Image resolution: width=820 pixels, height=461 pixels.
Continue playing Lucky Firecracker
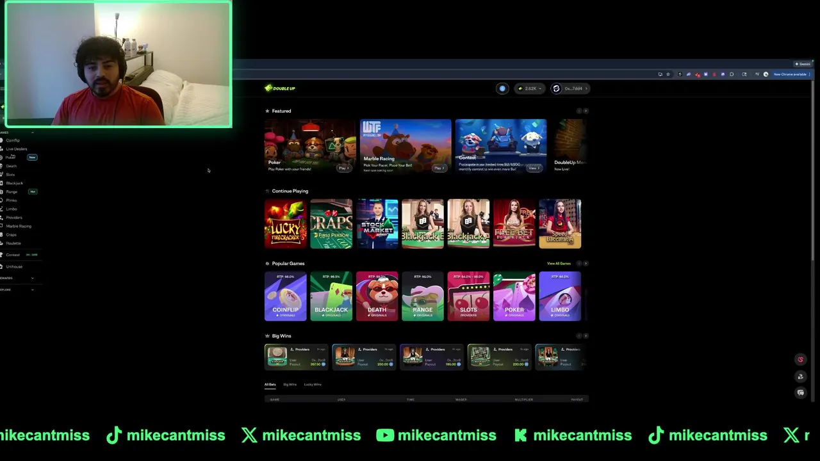[x=285, y=223]
